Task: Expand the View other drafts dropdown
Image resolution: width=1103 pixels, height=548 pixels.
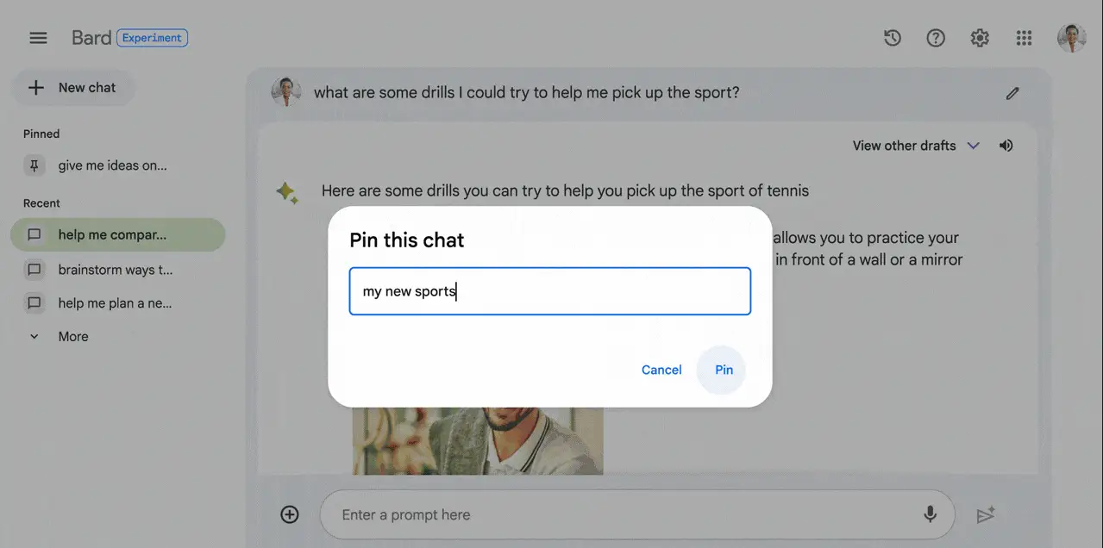Action: click(916, 146)
